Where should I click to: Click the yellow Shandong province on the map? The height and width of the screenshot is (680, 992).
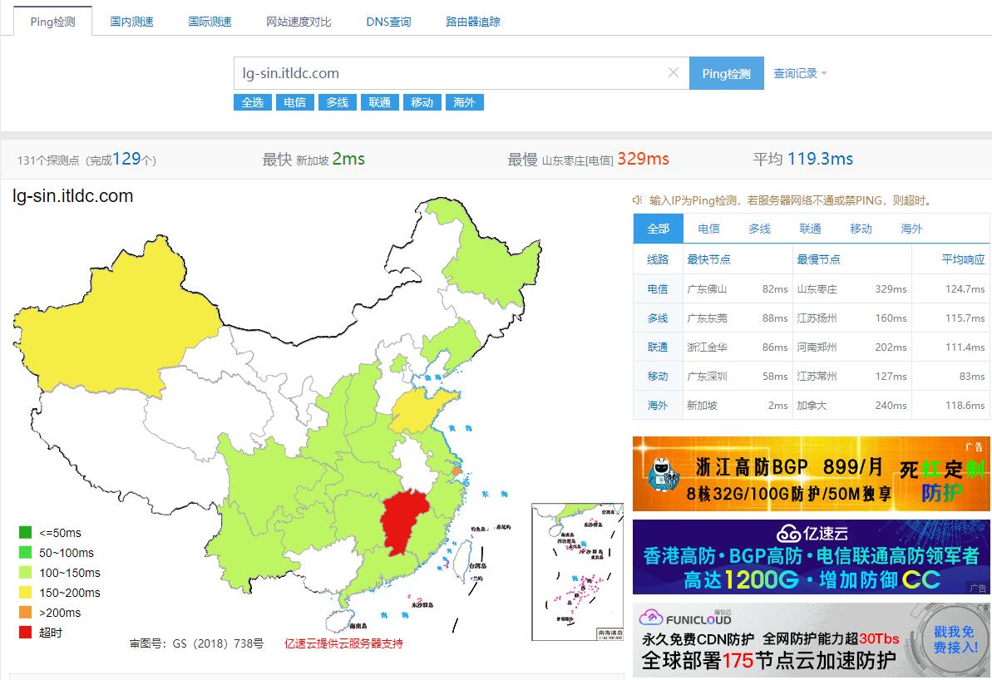point(417,410)
